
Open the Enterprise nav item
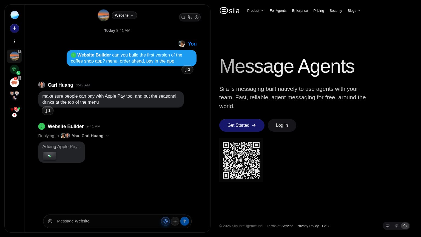pos(300,11)
